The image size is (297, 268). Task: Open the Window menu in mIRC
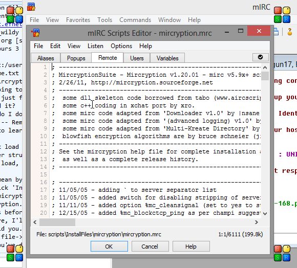click(x=169, y=20)
